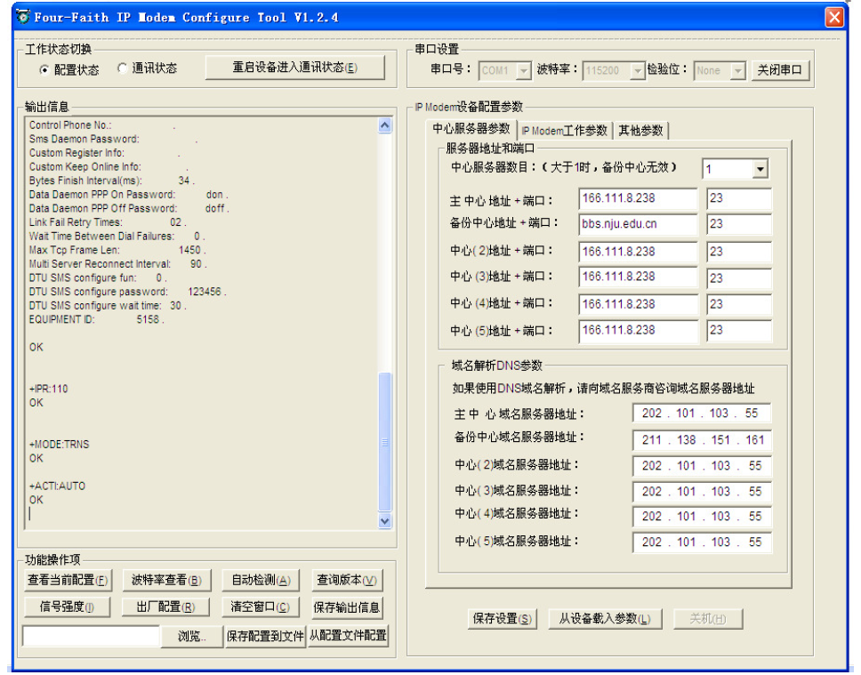Click the 关机(H) button
The image size is (861, 675).
click(x=708, y=619)
